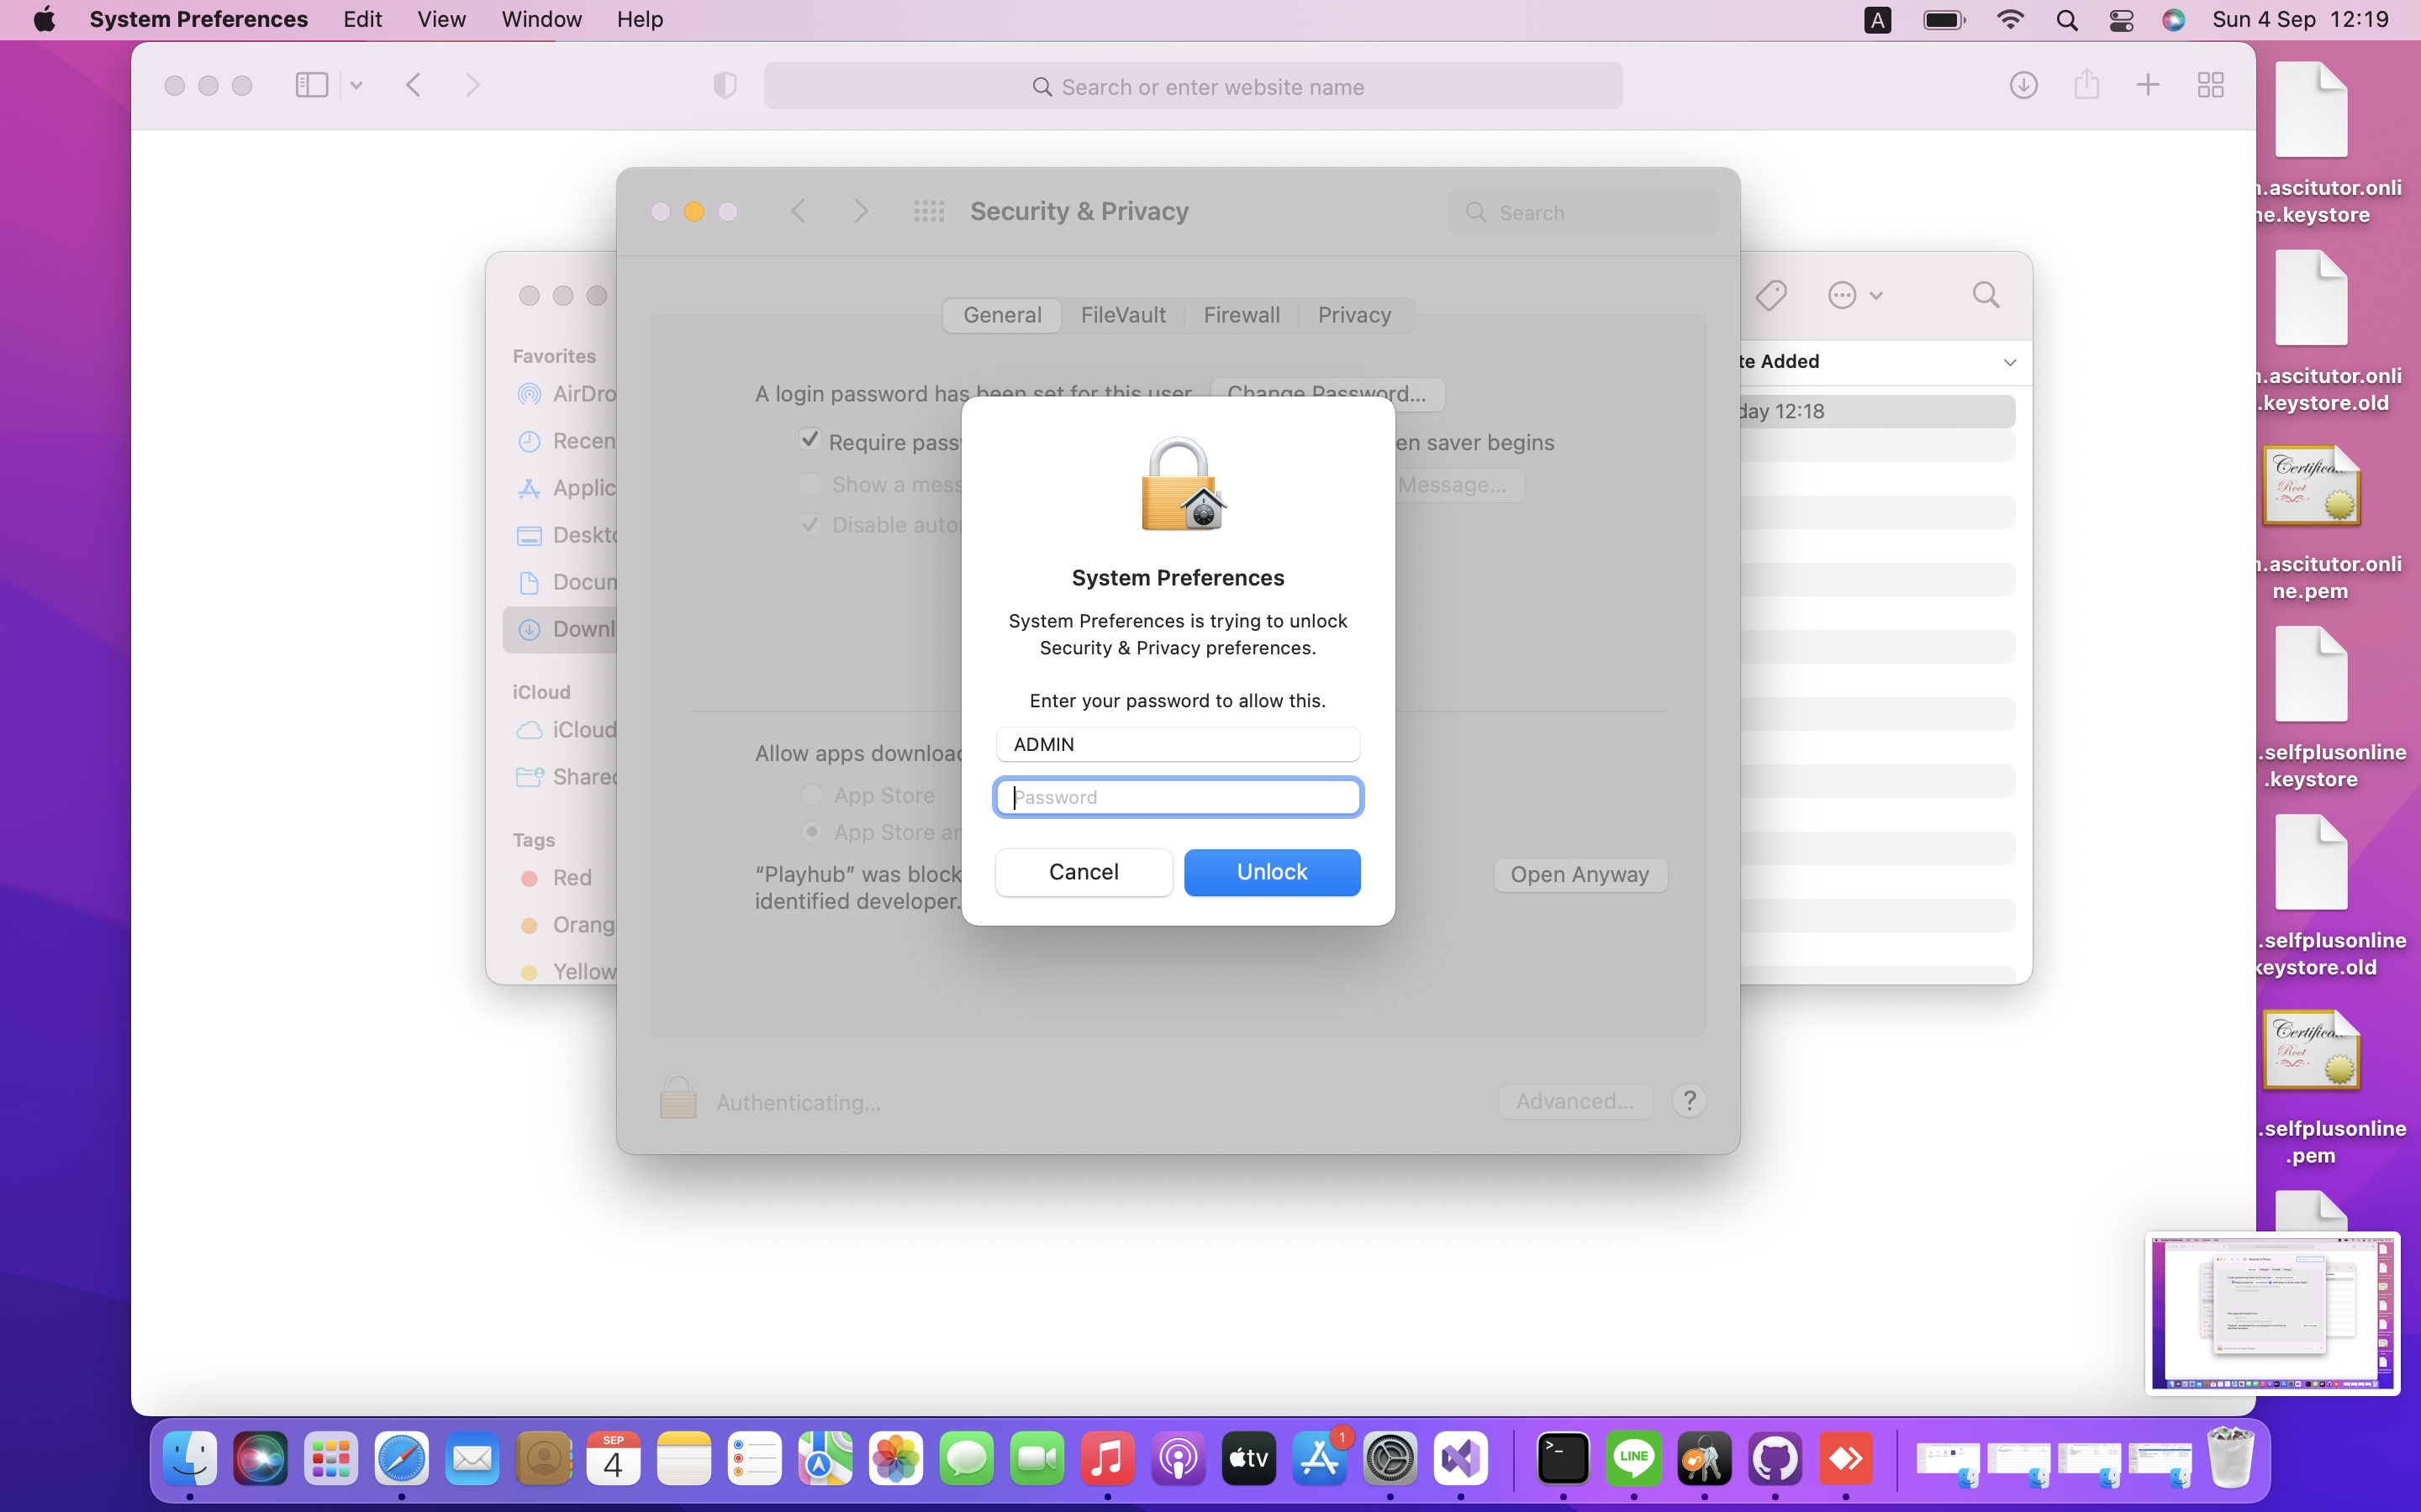The image size is (2421, 1512).
Task: Cancel the unlock password dialog
Action: (x=1084, y=872)
